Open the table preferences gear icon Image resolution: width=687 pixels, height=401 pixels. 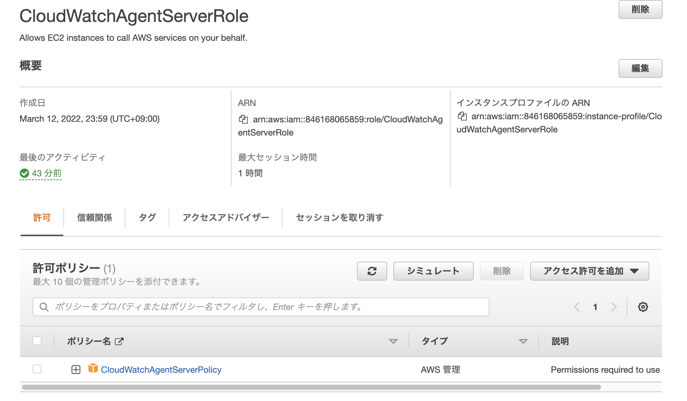click(x=643, y=307)
